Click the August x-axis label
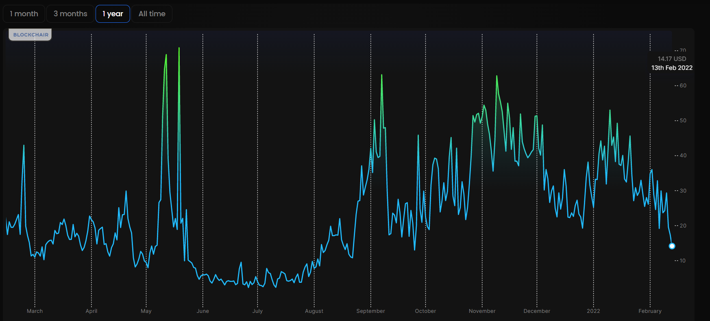This screenshot has height=321, width=710. [314, 311]
